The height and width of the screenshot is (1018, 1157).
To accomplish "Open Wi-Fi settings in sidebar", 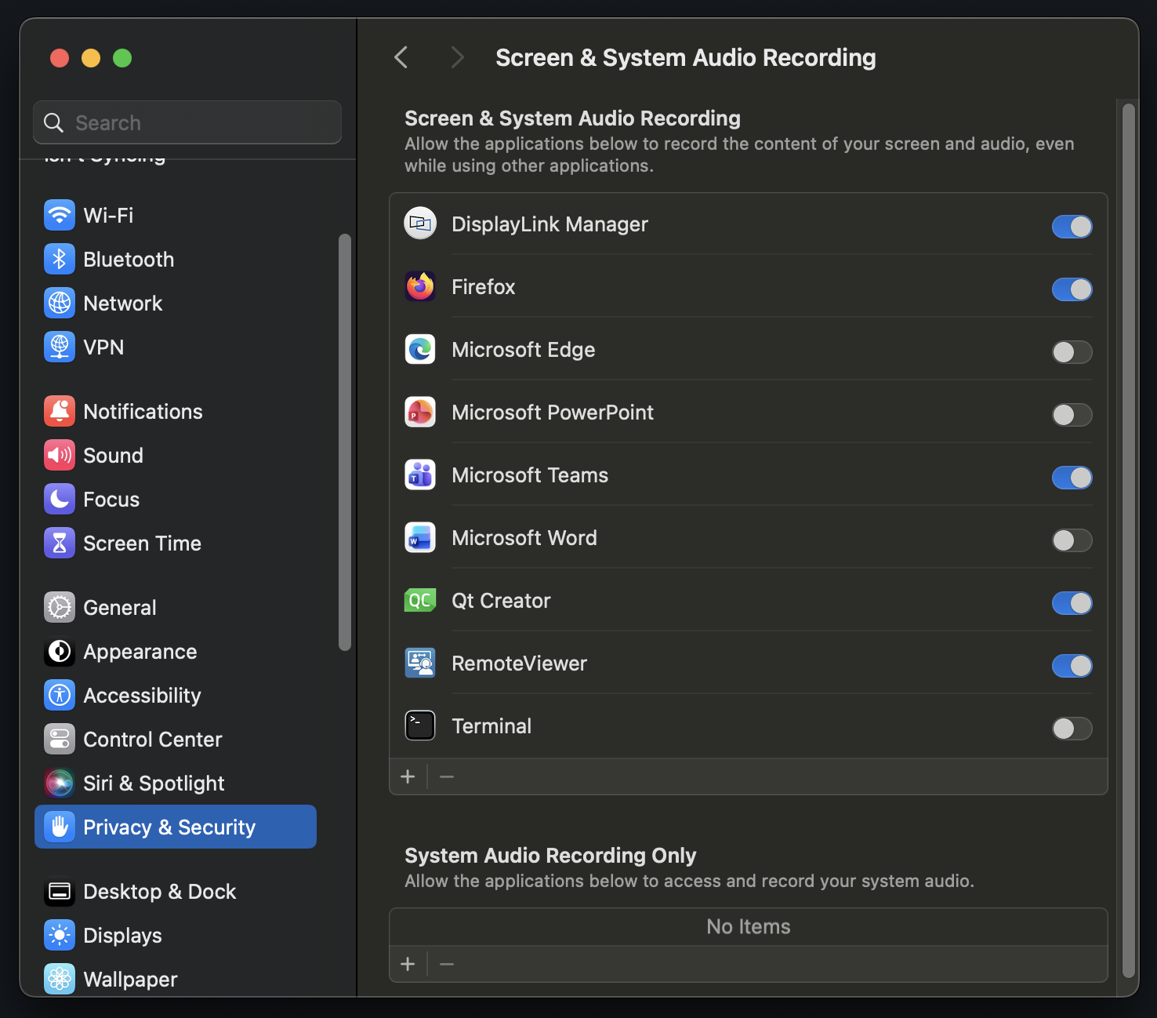I will click(108, 215).
